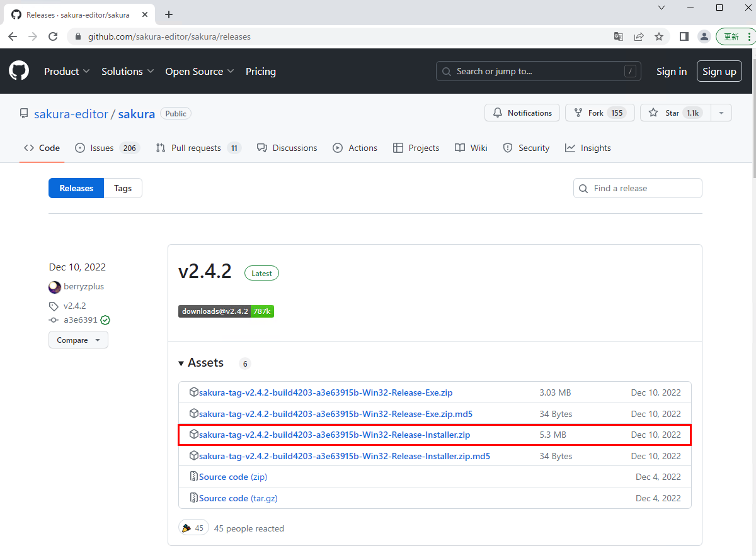Open berryzplus user profile link
Screen dimensions: 756x556
(x=84, y=287)
